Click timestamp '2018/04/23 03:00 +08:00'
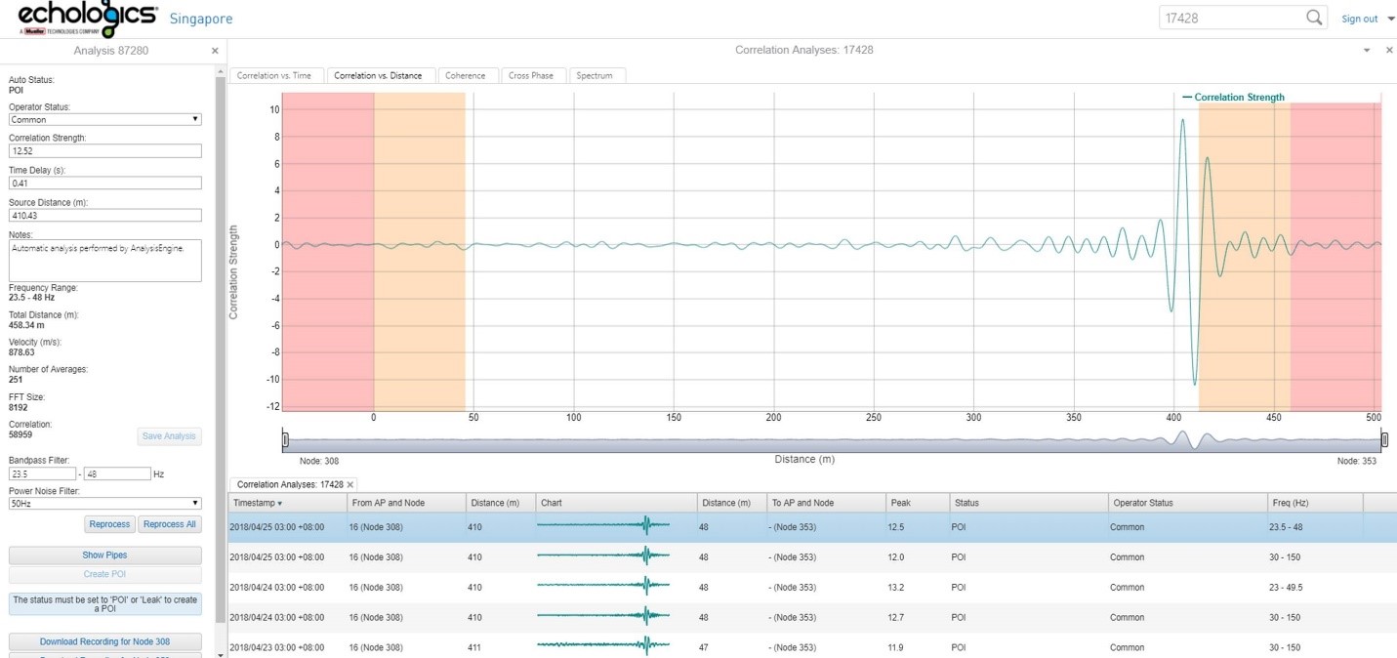 tap(276, 647)
